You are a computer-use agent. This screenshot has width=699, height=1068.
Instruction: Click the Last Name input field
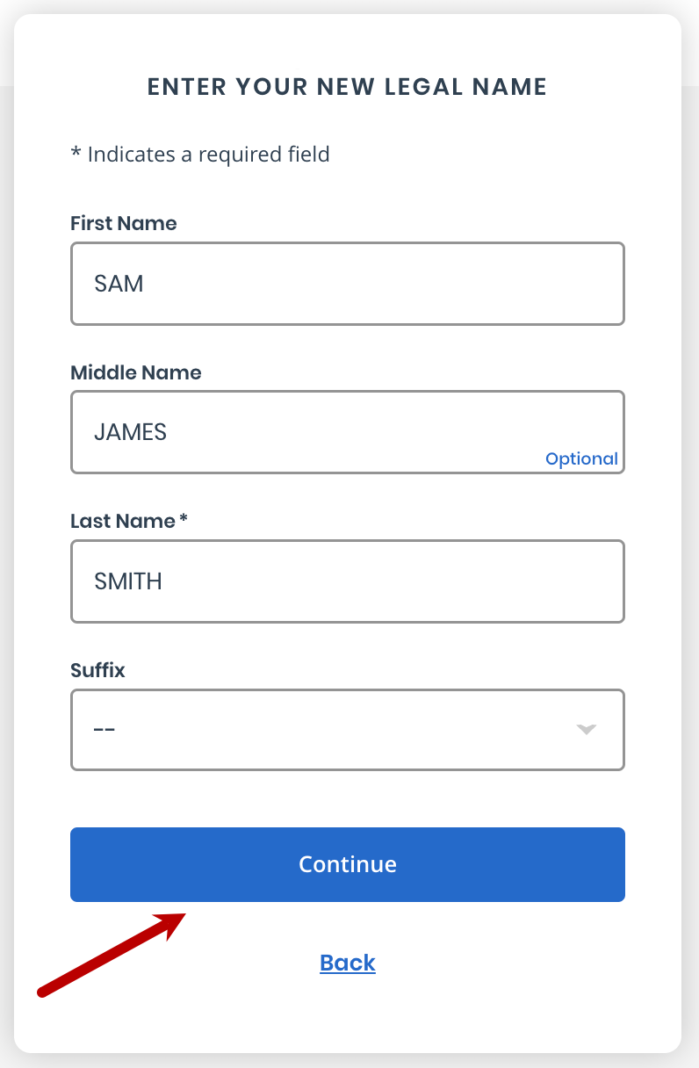point(347,581)
